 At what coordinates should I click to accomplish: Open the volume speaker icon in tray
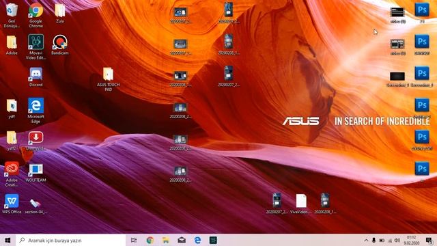pos(397,240)
